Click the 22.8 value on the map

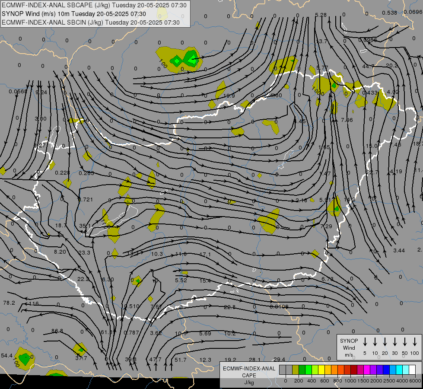[x=229, y=307]
